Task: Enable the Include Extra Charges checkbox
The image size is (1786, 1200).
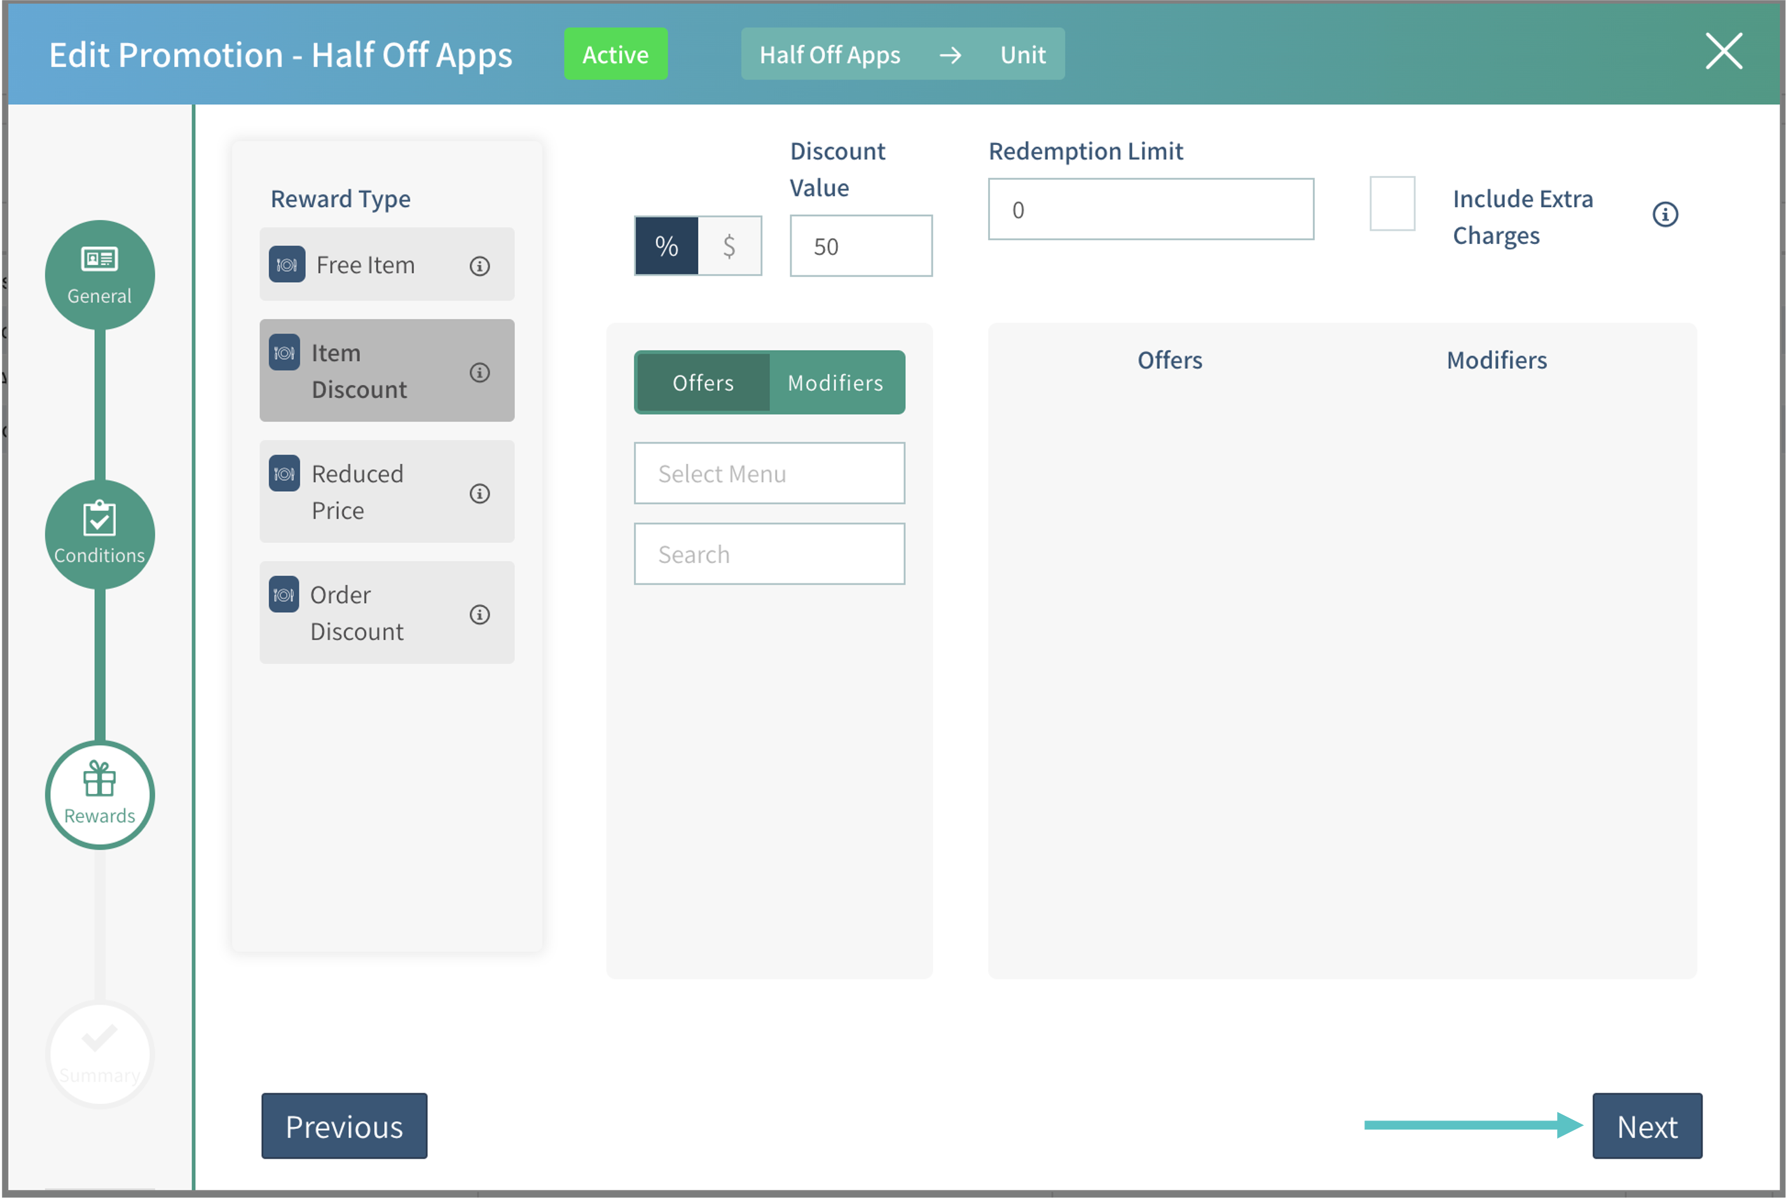Action: point(1392,203)
